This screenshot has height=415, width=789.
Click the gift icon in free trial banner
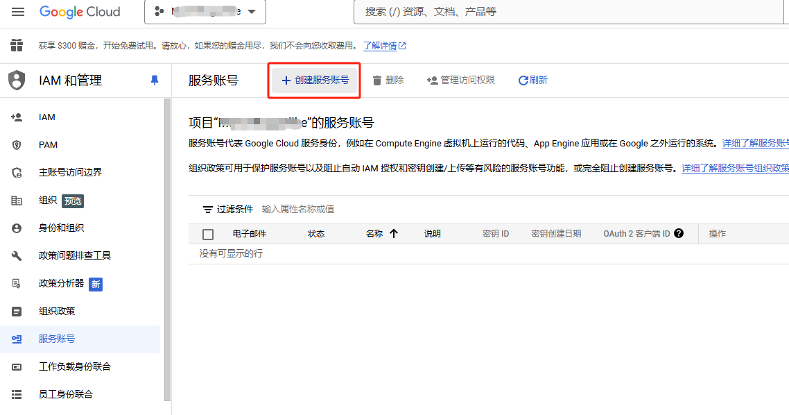click(x=17, y=45)
